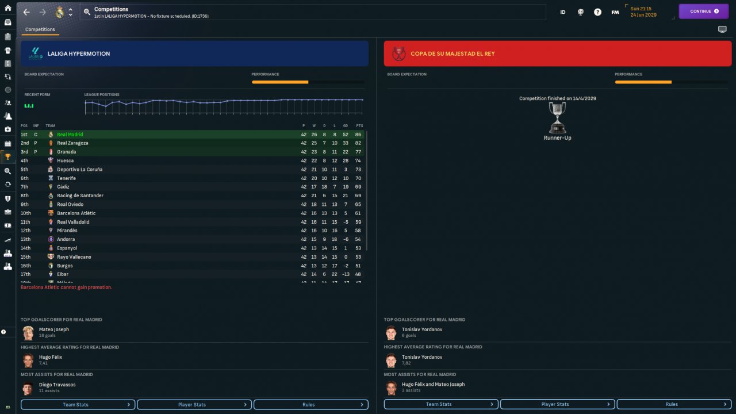Open Diogo Travassos' profile
This screenshot has height=414, width=736.
(x=57, y=385)
